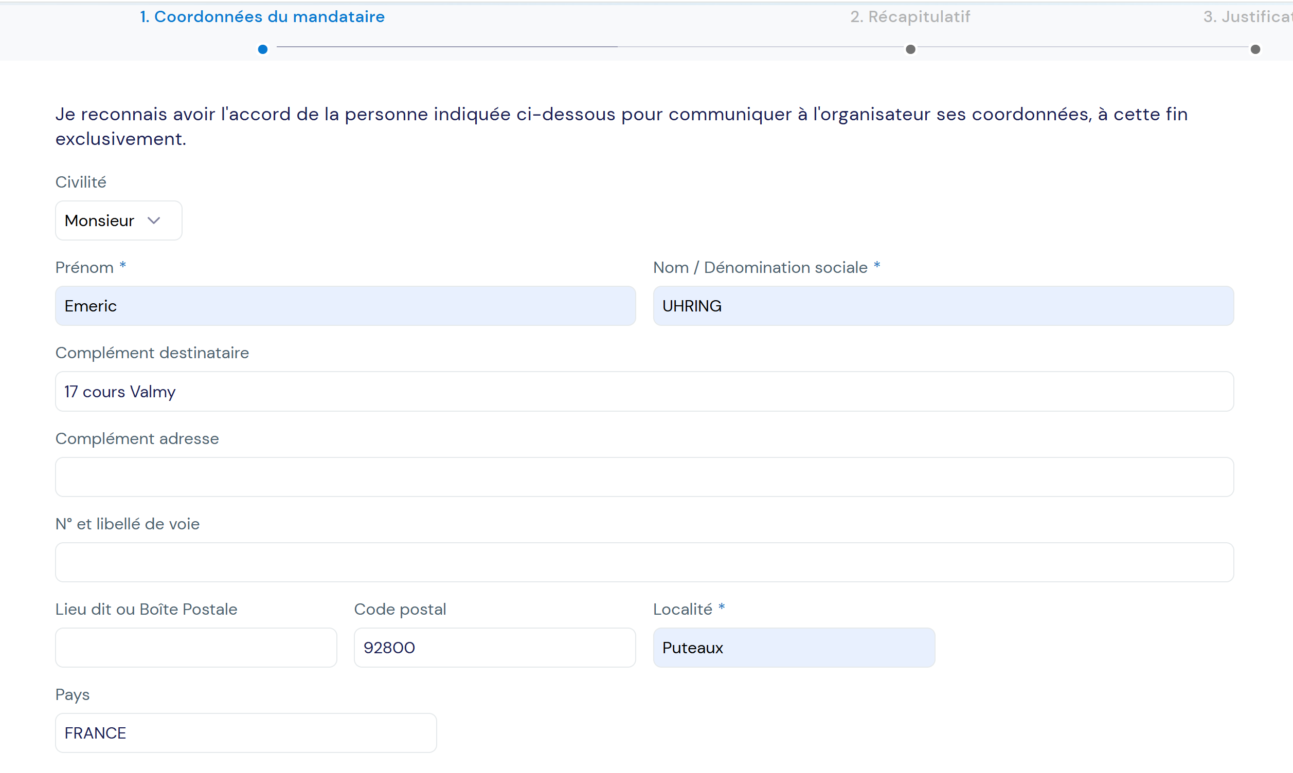Image resolution: width=1293 pixels, height=773 pixels.
Task: Click the chevron arrow beside Monsieur
Action: [154, 220]
